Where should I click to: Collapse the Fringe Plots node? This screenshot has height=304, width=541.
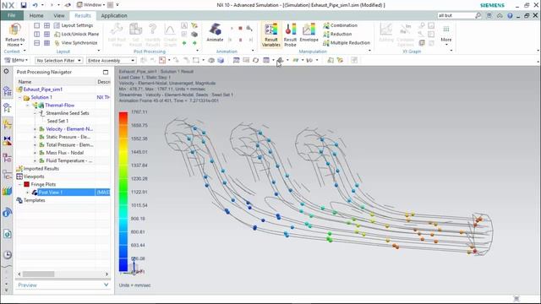click(x=19, y=185)
